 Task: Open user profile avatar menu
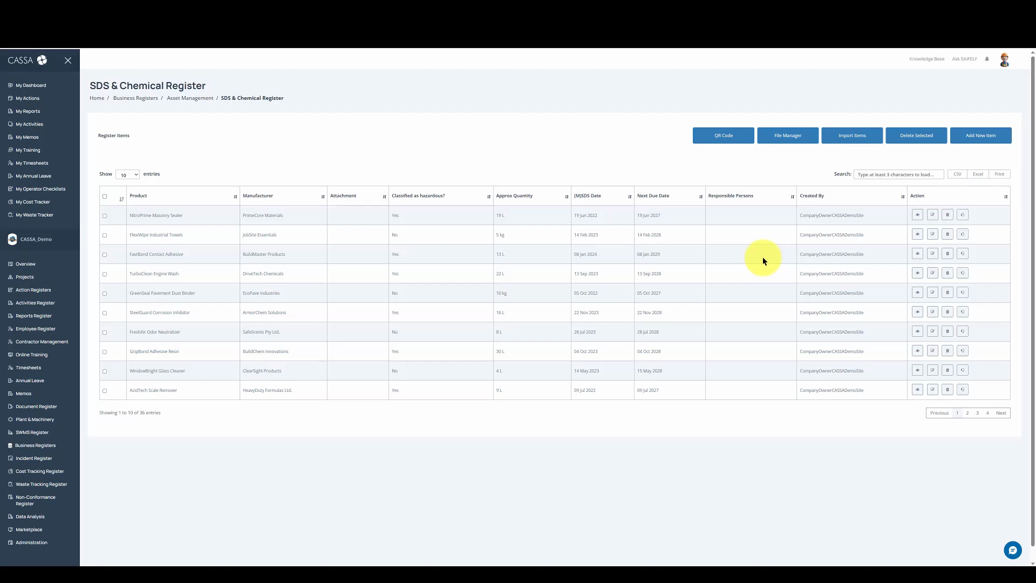click(x=1004, y=60)
